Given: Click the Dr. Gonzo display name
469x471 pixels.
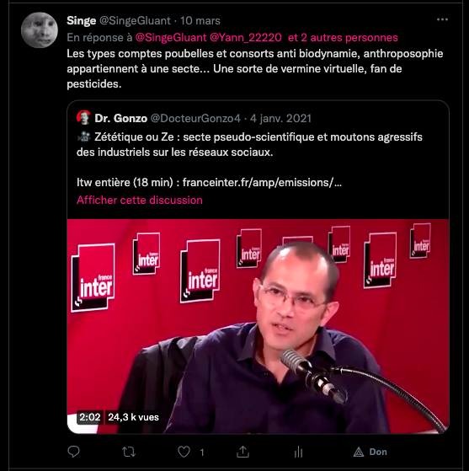Looking at the screenshot, I should [121, 118].
